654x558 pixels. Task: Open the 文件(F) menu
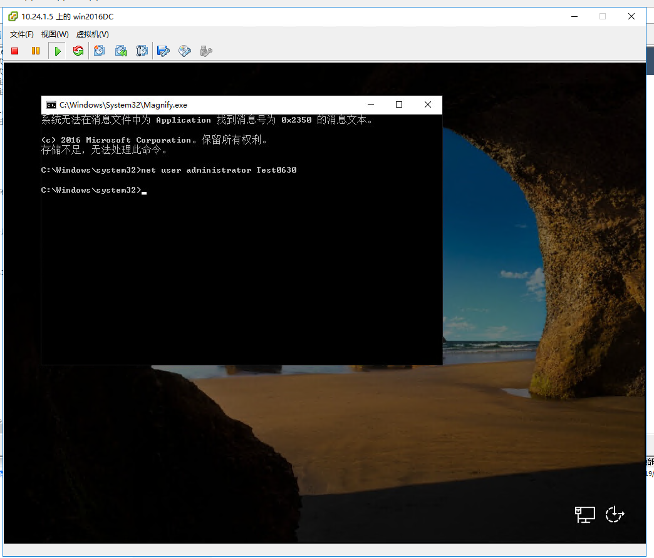(x=22, y=34)
